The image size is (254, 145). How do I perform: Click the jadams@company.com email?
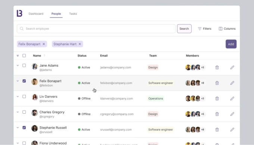(x=115, y=67)
